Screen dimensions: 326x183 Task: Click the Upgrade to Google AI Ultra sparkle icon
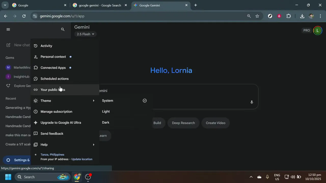tap(36, 123)
